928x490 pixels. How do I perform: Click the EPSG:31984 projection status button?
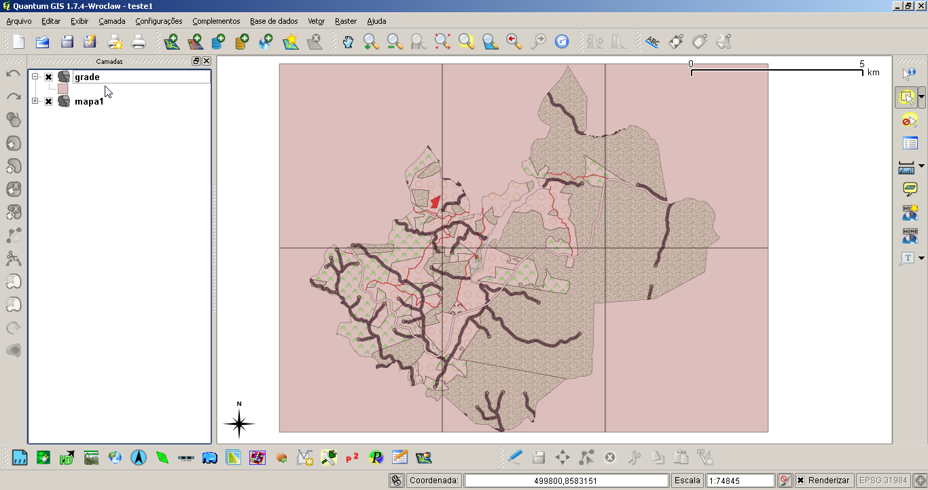click(x=882, y=480)
